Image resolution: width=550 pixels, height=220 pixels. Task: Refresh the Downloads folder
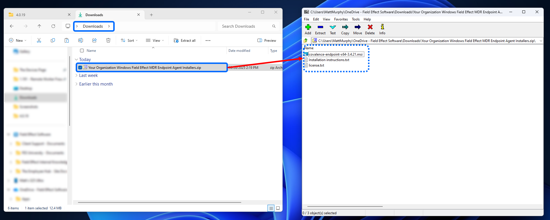(x=53, y=26)
